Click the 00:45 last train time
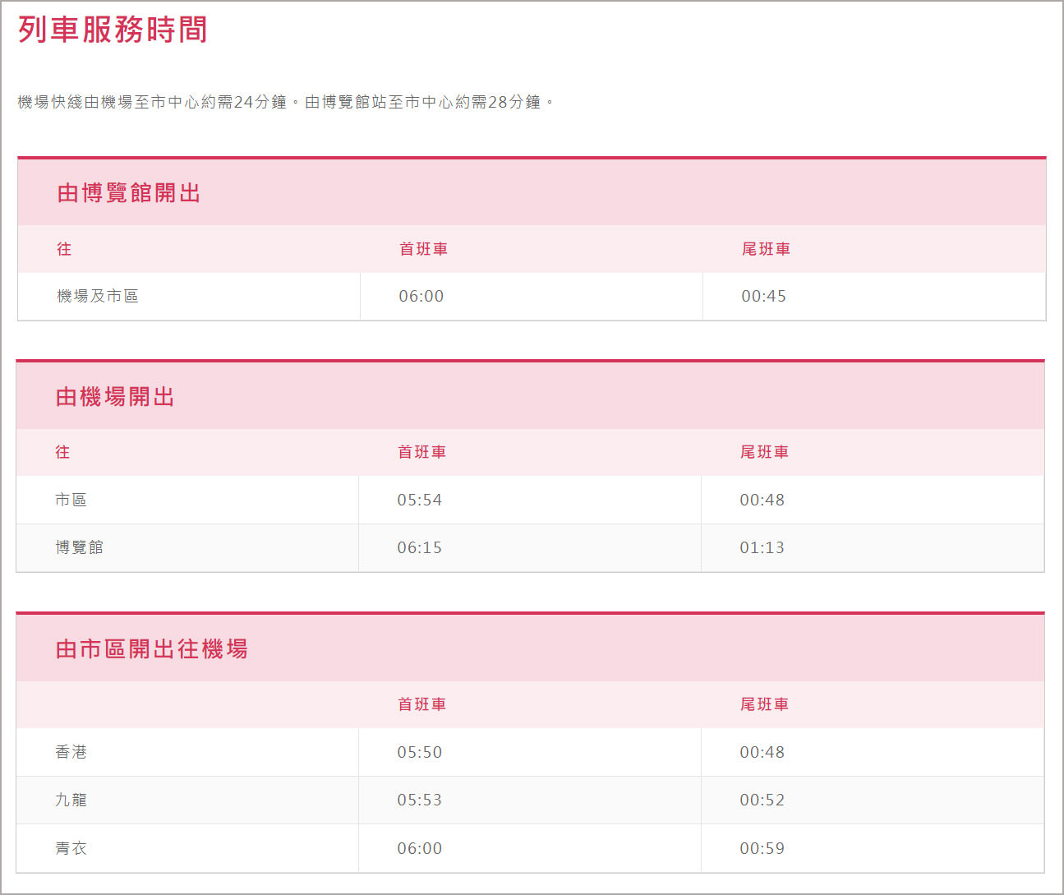1064x895 pixels. click(763, 297)
